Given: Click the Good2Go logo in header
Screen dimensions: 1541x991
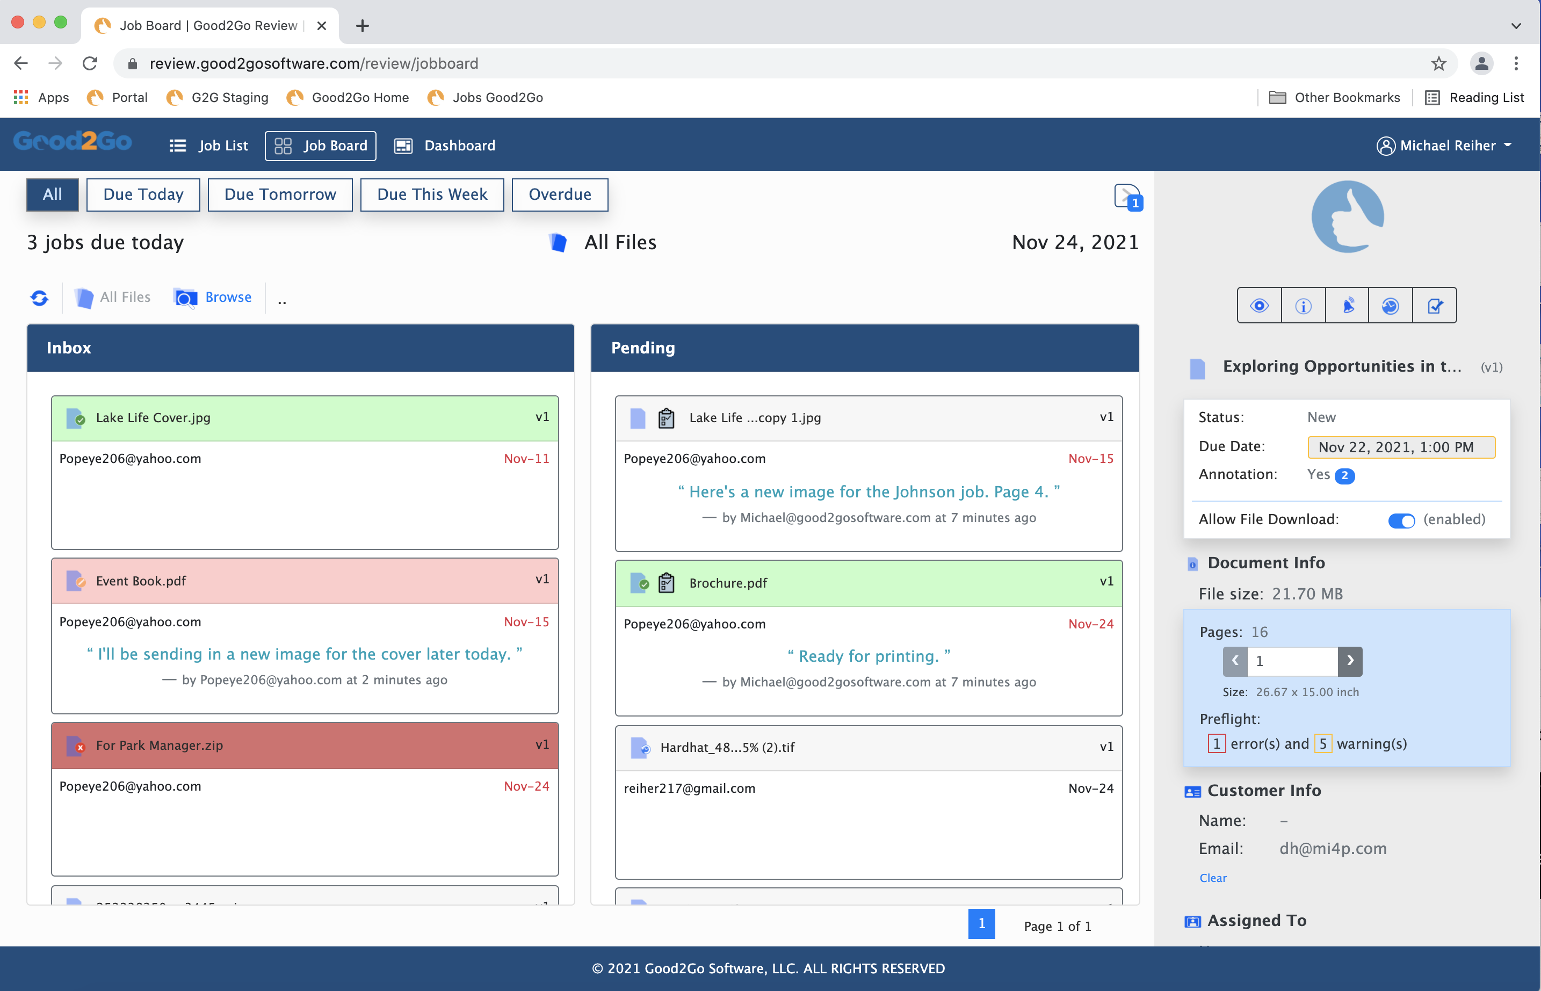Looking at the screenshot, I should click(73, 142).
